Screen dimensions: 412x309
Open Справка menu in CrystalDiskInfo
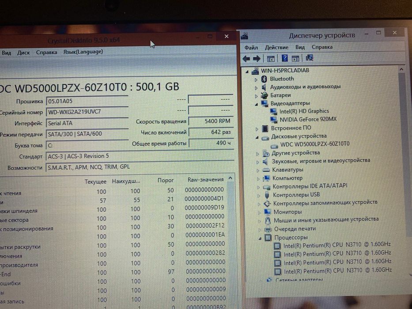click(x=46, y=52)
